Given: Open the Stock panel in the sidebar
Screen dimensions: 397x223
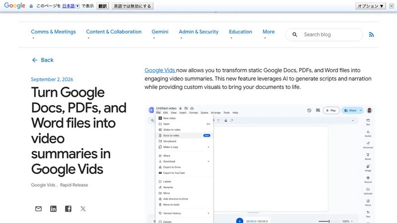Looking at the screenshot, I should [x=368, y=203].
